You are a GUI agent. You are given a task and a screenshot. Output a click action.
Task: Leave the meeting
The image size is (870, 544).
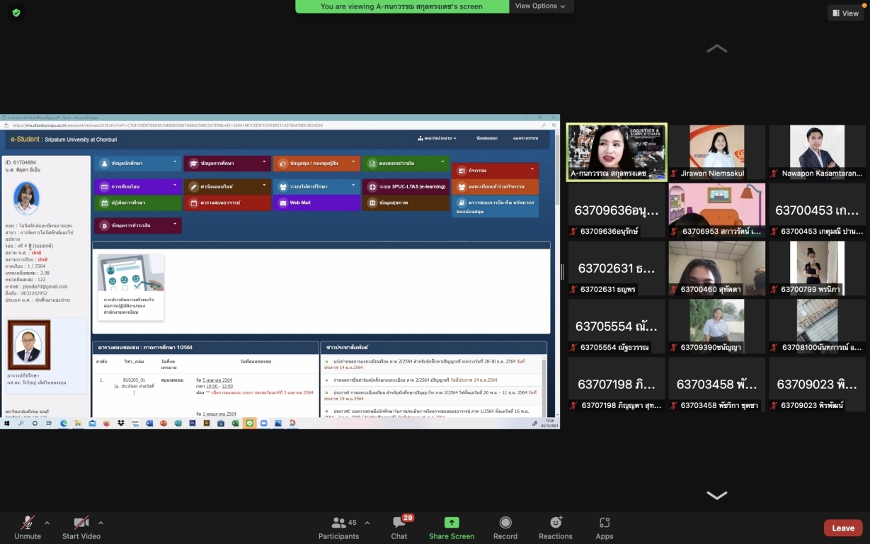point(843,528)
